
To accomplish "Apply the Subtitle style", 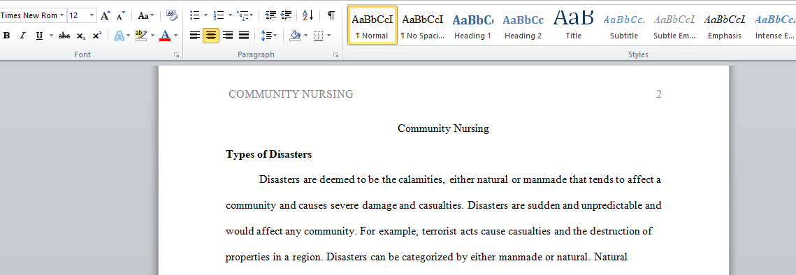I will pos(624,25).
